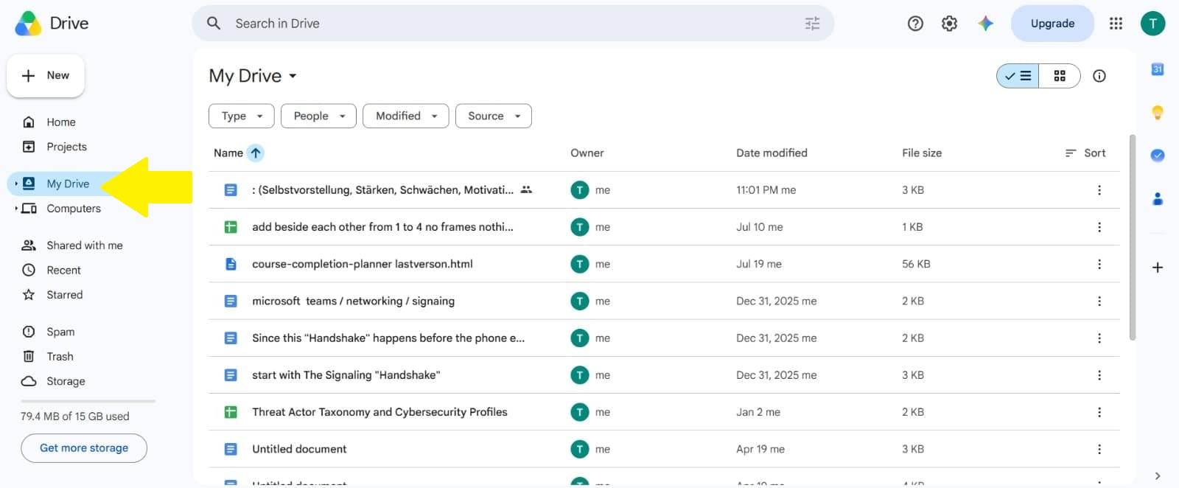Open Storage in the sidebar

coord(66,381)
